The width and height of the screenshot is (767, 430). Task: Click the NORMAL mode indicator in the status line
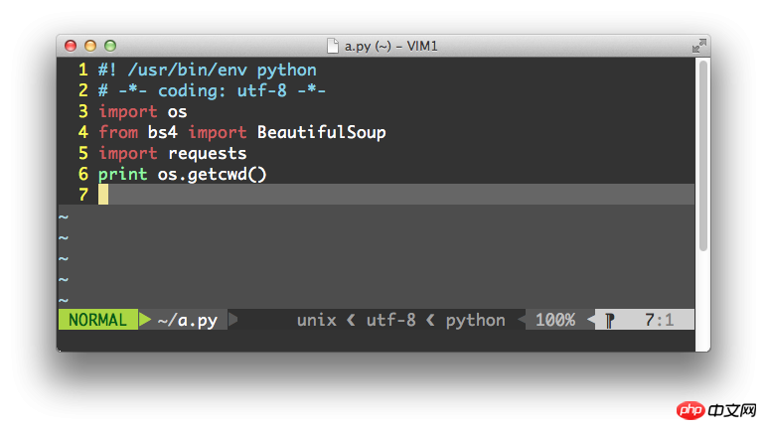pyautogui.click(x=97, y=320)
